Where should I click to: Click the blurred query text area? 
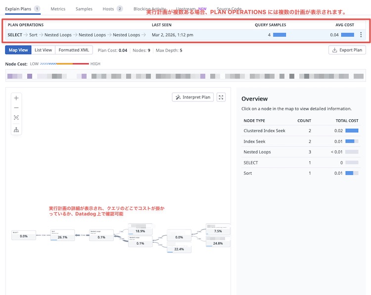(185, 76)
